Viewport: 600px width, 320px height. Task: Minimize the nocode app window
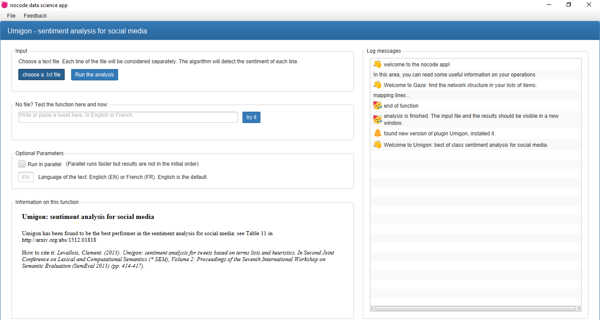click(549, 5)
